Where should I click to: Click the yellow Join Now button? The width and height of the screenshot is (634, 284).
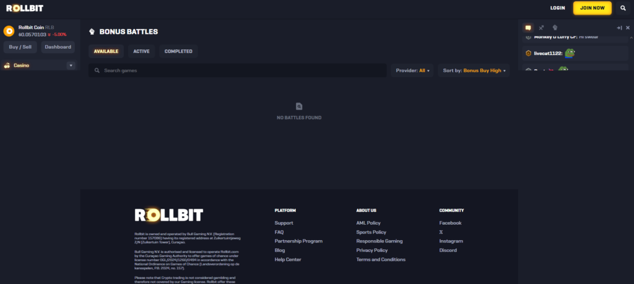(593, 8)
